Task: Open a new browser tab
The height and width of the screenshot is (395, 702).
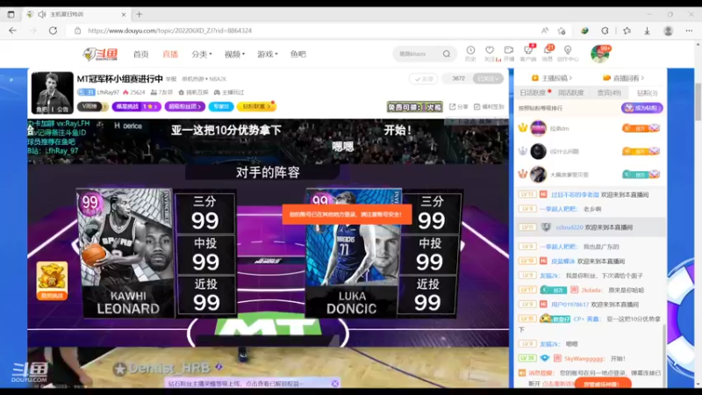Action: tap(140, 14)
